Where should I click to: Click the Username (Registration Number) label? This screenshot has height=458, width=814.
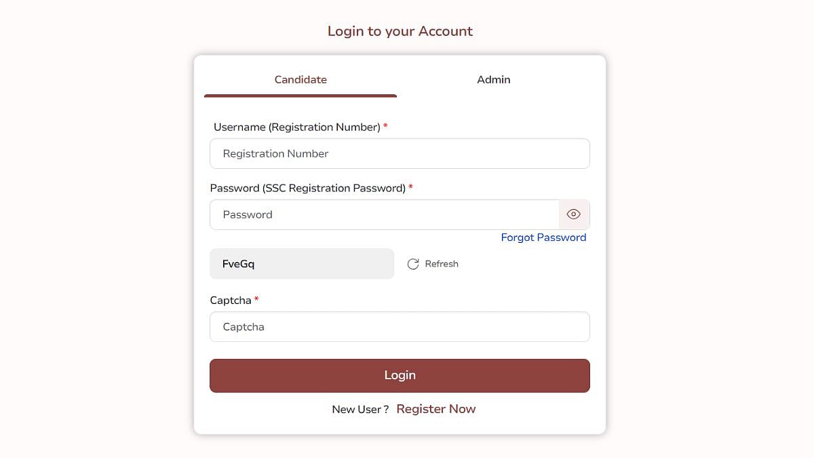coord(296,127)
